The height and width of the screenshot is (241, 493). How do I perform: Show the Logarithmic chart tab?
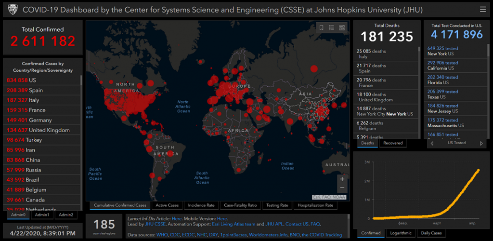coord(401,233)
